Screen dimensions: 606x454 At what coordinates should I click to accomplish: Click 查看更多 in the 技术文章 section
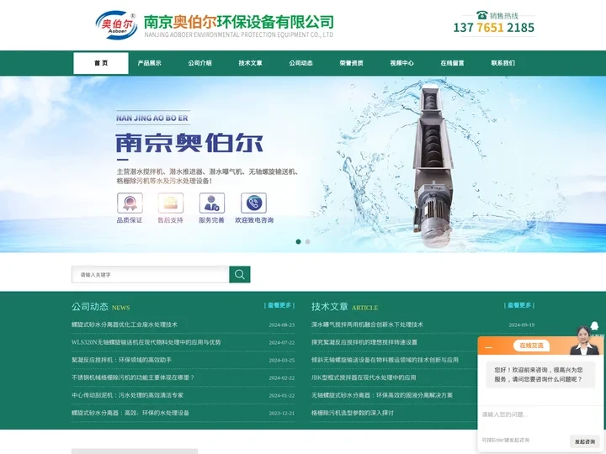tap(519, 305)
